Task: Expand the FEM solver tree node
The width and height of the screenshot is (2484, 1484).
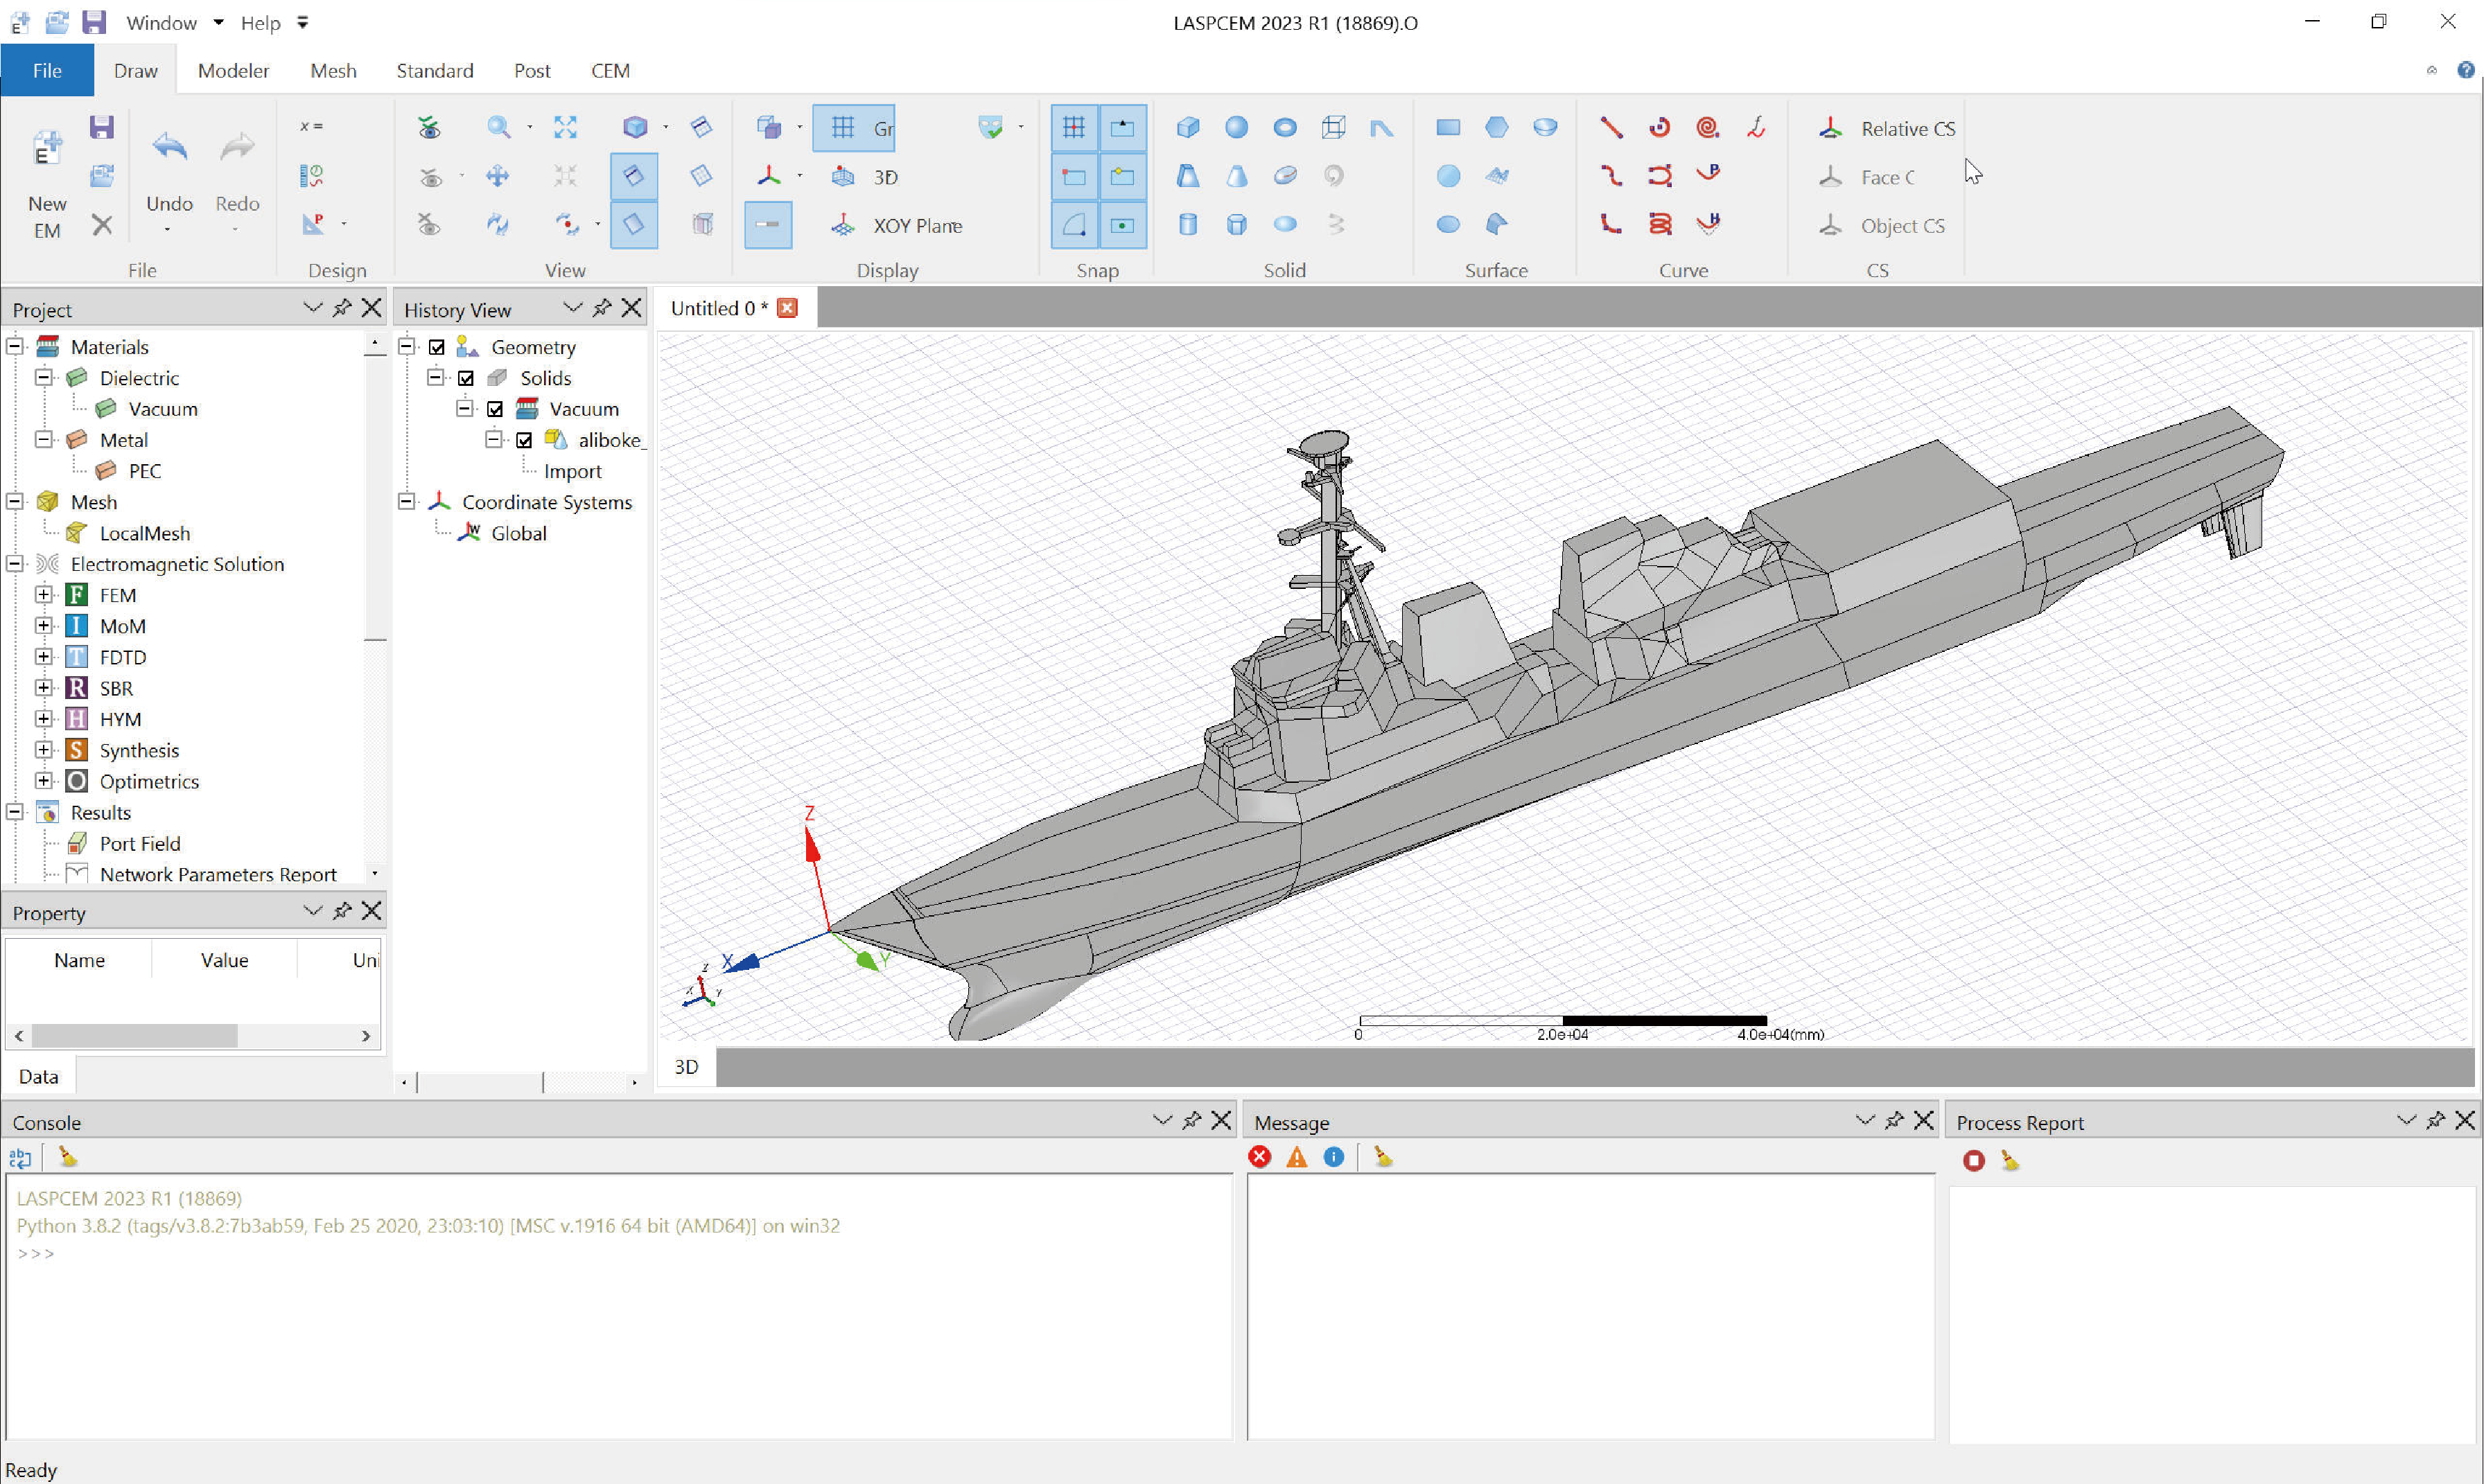Action: [x=44, y=595]
